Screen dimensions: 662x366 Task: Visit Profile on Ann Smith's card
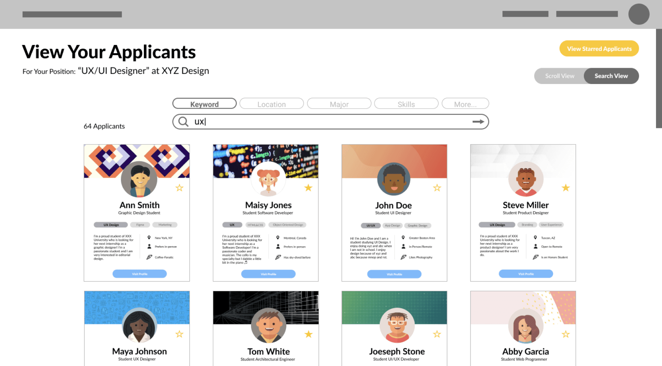click(x=139, y=274)
